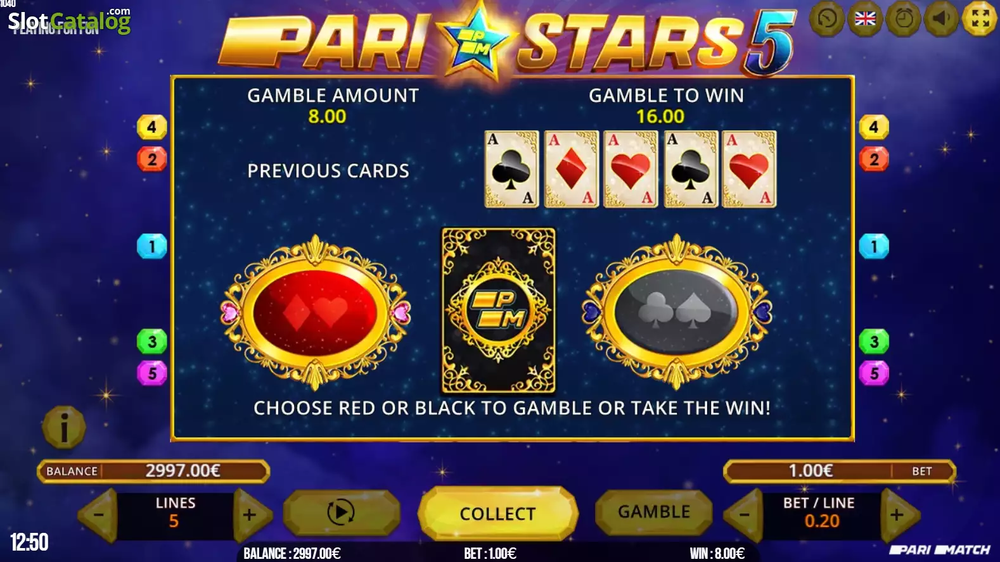Toggle fullscreen mode icon
Viewport: 1000px width, 562px height.
(x=980, y=19)
